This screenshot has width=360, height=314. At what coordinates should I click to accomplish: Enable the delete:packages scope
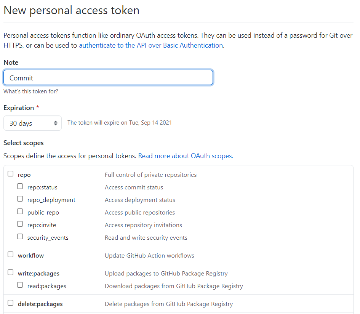(10, 303)
